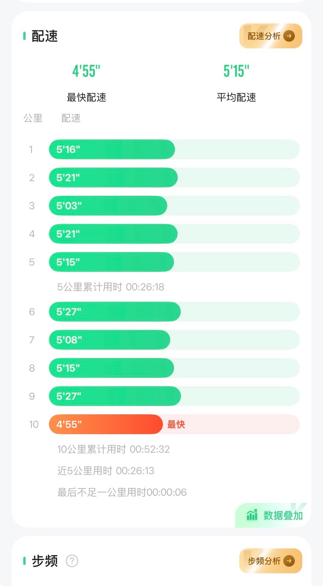Tap the 步频分析 arrow icon

click(x=289, y=561)
